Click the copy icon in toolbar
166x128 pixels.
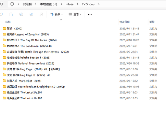(x=1, y=14)
